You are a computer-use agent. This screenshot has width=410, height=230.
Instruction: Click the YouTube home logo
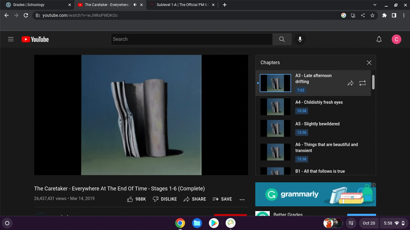(35, 39)
